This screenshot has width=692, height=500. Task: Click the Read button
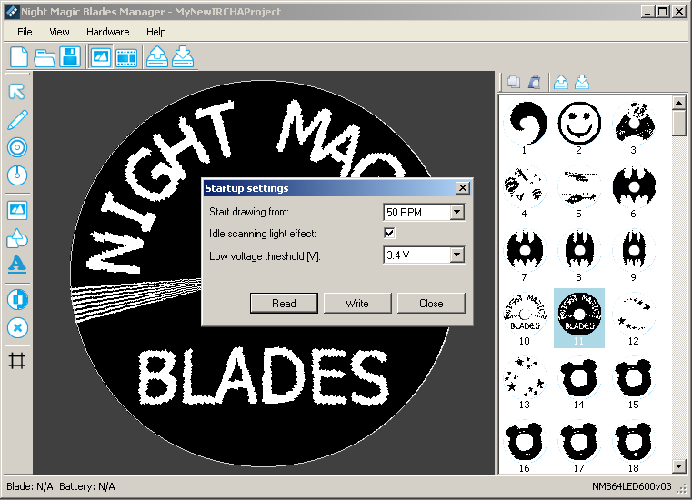click(284, 303)
